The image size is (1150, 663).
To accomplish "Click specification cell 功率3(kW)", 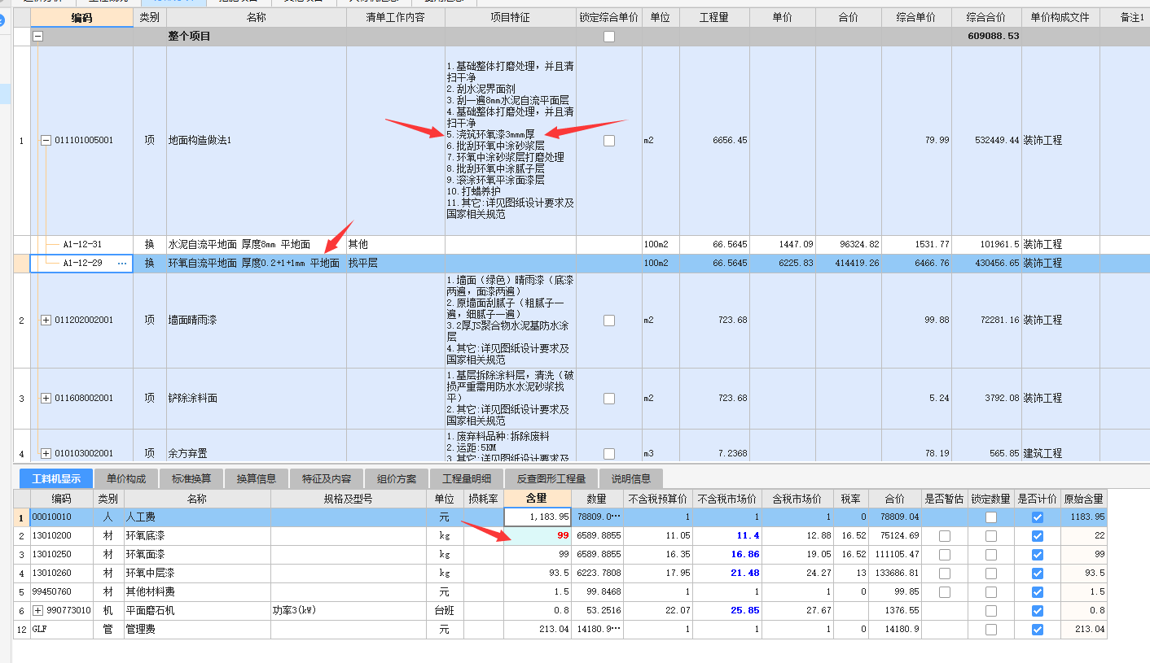I will 349,611.
